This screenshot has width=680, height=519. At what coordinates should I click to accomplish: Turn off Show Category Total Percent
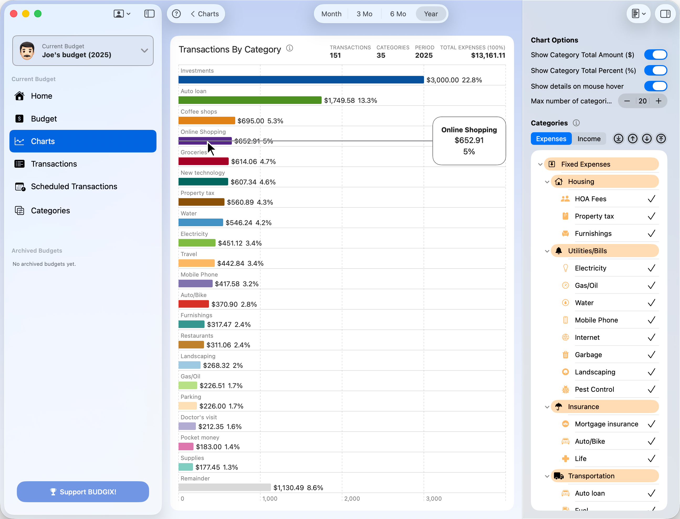coord(655,71)
